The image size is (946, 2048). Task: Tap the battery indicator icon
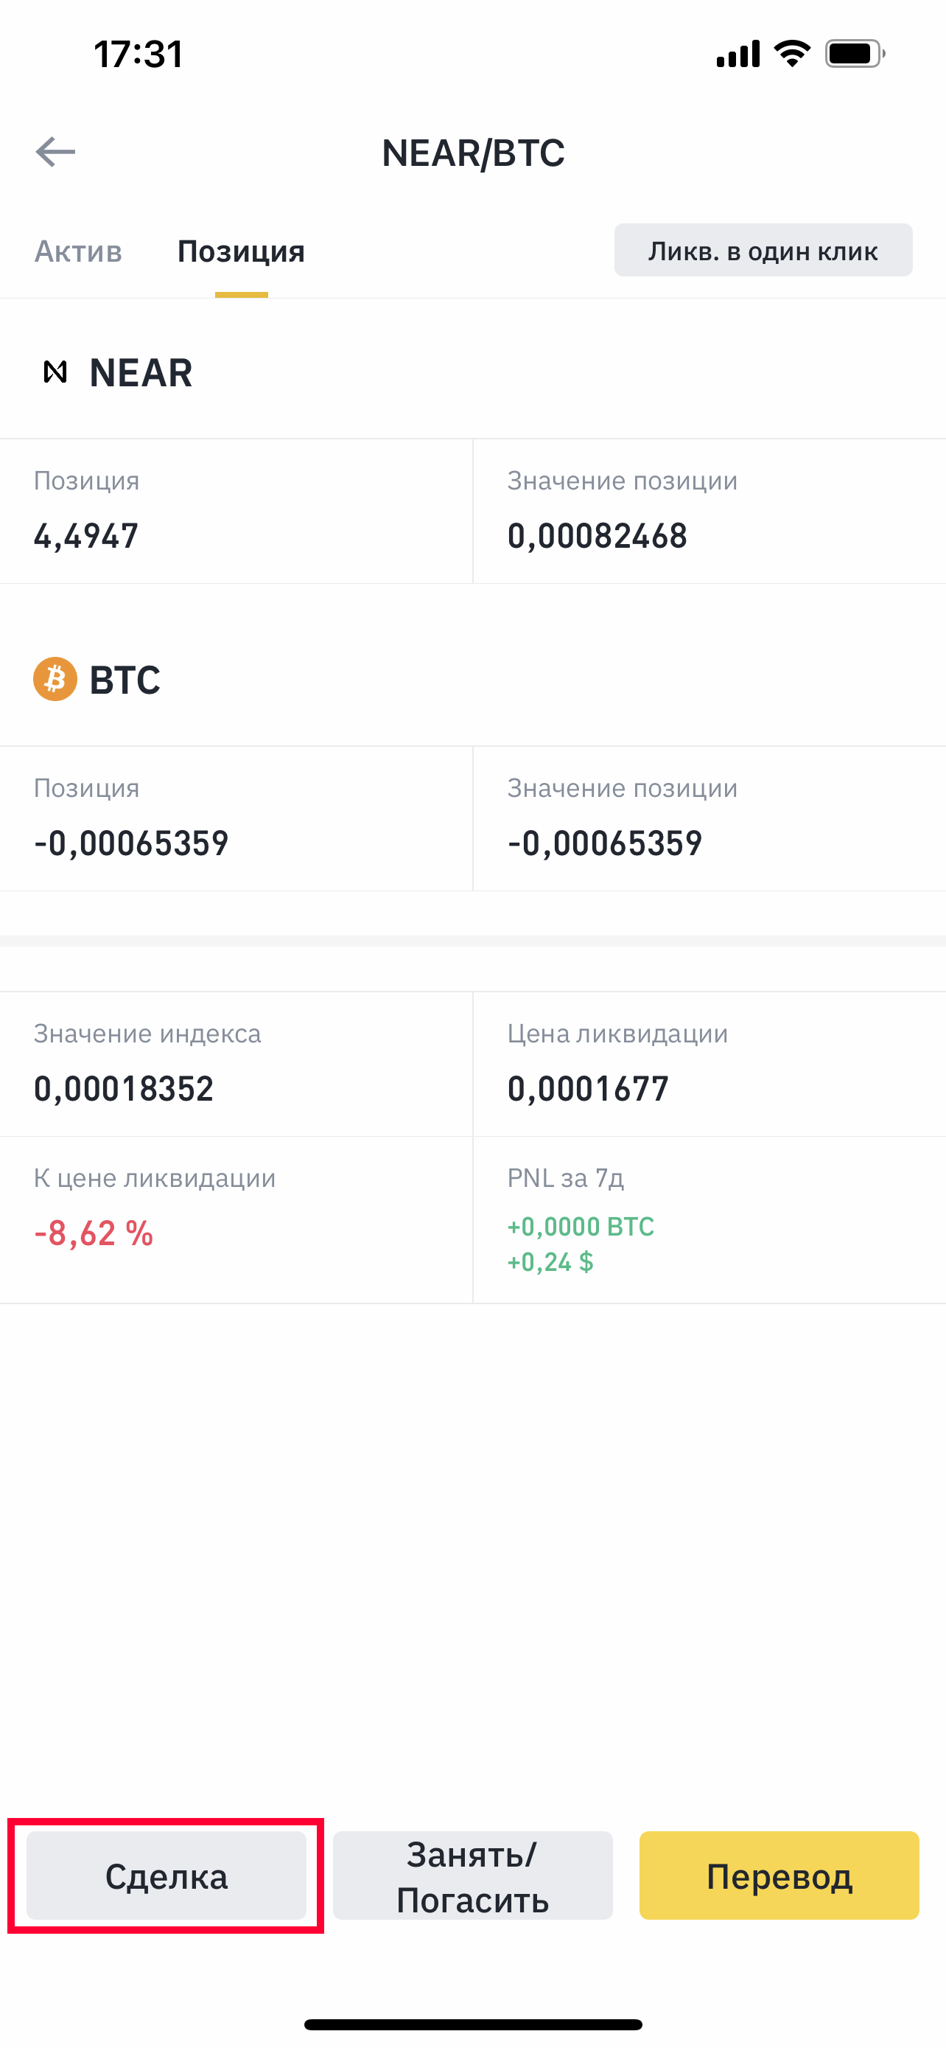(x=855, y=53)
